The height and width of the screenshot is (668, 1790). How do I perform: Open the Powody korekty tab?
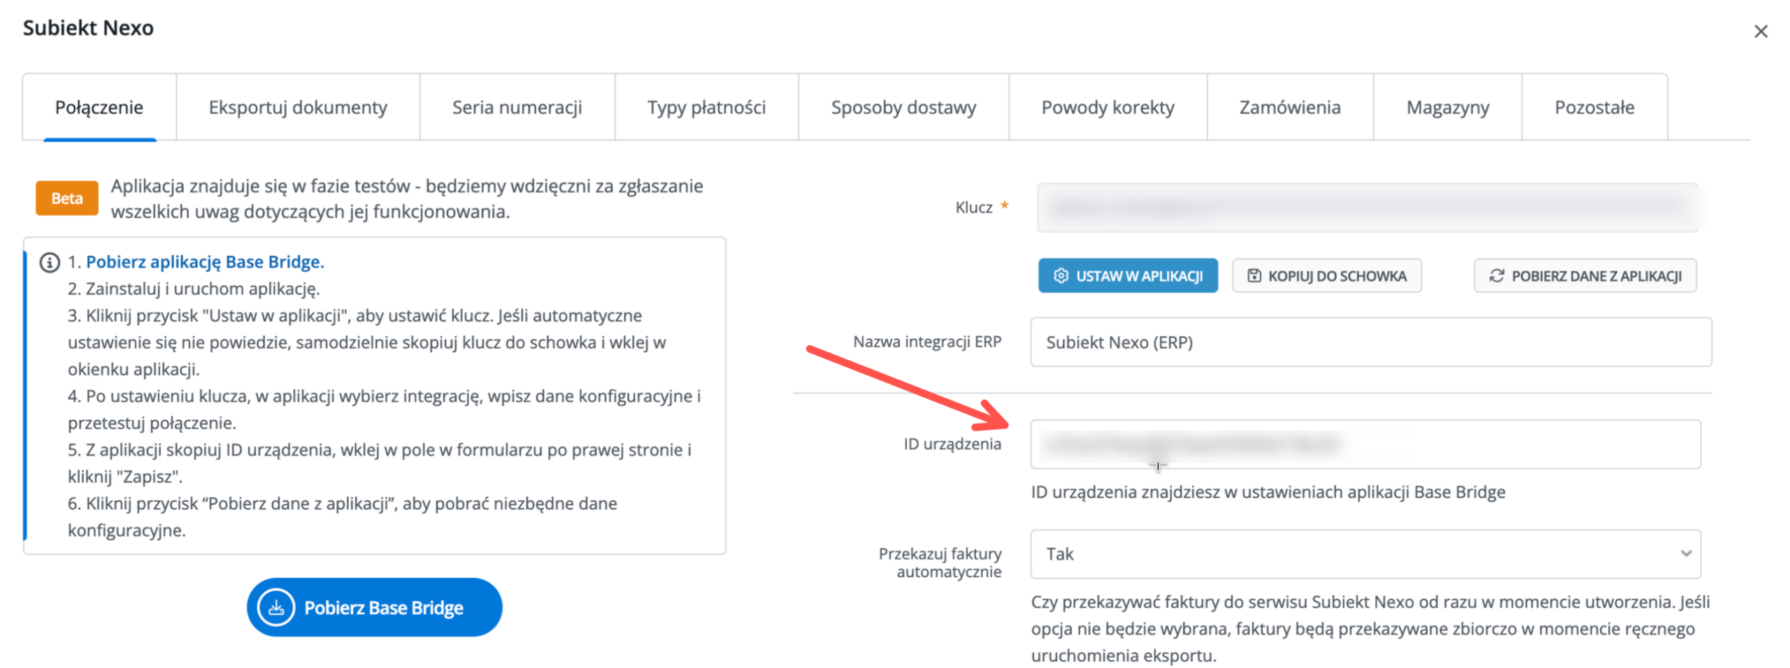1108,107
